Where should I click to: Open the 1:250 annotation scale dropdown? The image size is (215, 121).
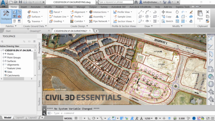pos(148,118)
